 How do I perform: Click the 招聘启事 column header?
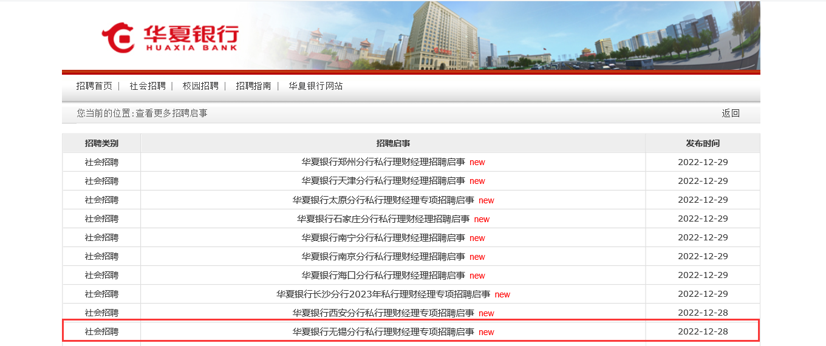pos(393,143)
